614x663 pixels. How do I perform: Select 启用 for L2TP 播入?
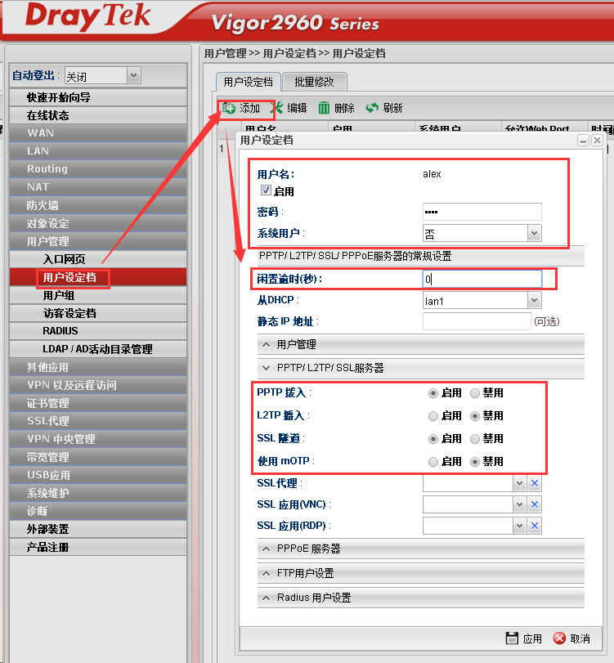click(x=433, y=416)
